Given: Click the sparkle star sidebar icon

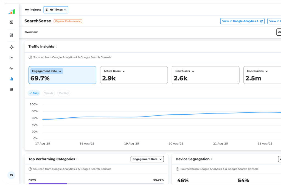Looking at the screenshot, I should (x=11, y=47).
